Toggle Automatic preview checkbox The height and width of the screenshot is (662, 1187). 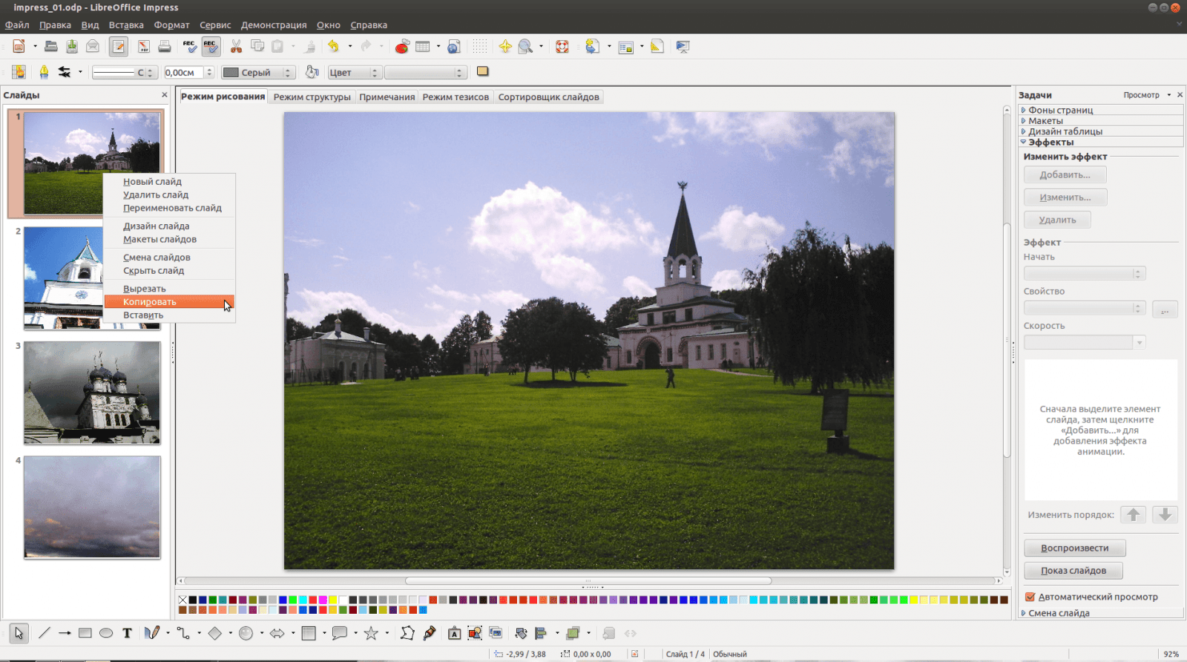[1030, 597]
